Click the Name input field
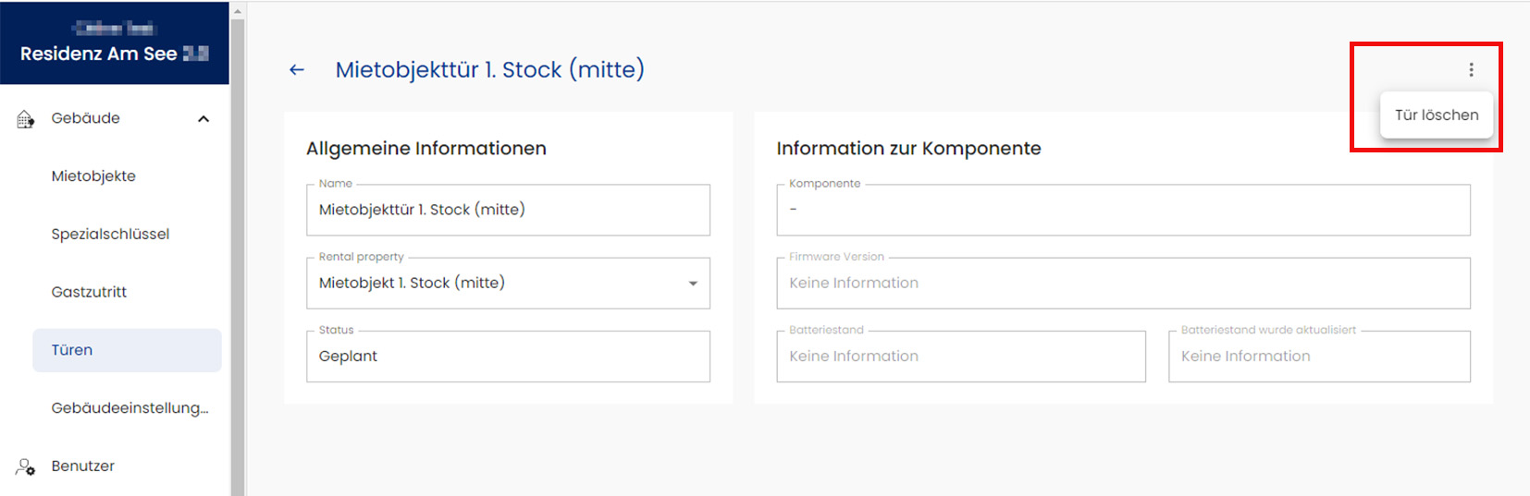This screenshot has height=496, width=1530. [508, 210]
